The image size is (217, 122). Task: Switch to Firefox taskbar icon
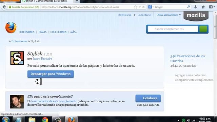point(72,119)
